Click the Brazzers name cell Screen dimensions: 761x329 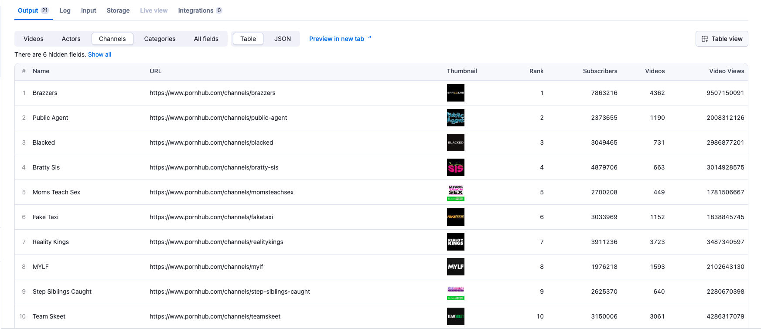click(45, 93)
